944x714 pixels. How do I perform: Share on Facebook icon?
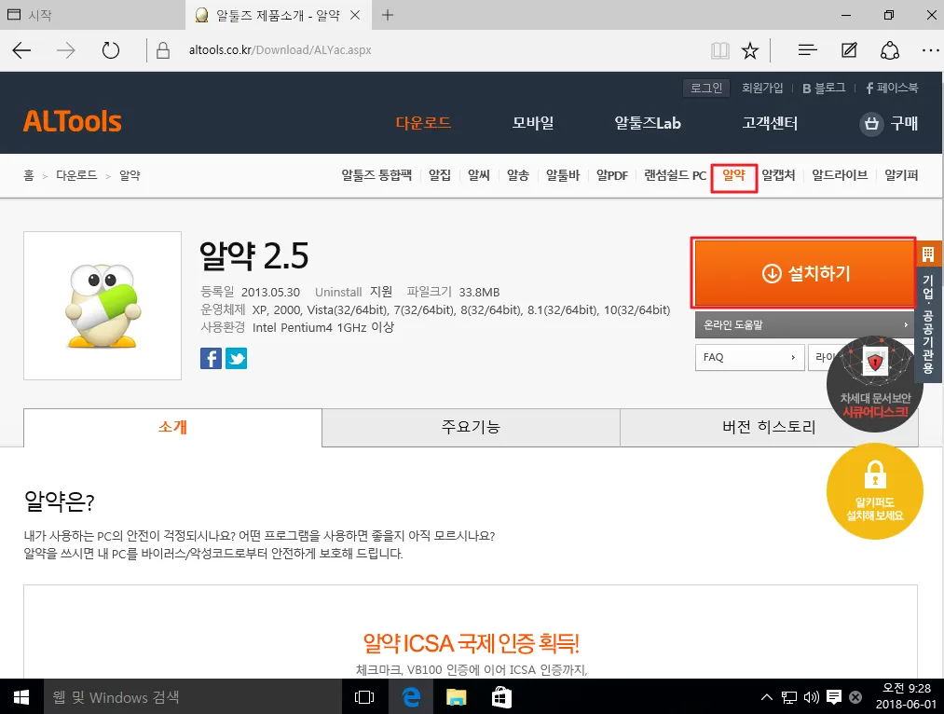[211, 358]
